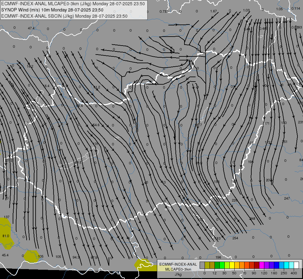Pick the dark red legend swatch
This screenshot has height=279, width=303.
pos(257,265)
